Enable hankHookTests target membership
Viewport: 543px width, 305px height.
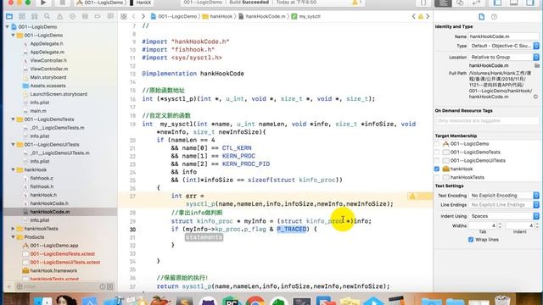click(437, 177)
